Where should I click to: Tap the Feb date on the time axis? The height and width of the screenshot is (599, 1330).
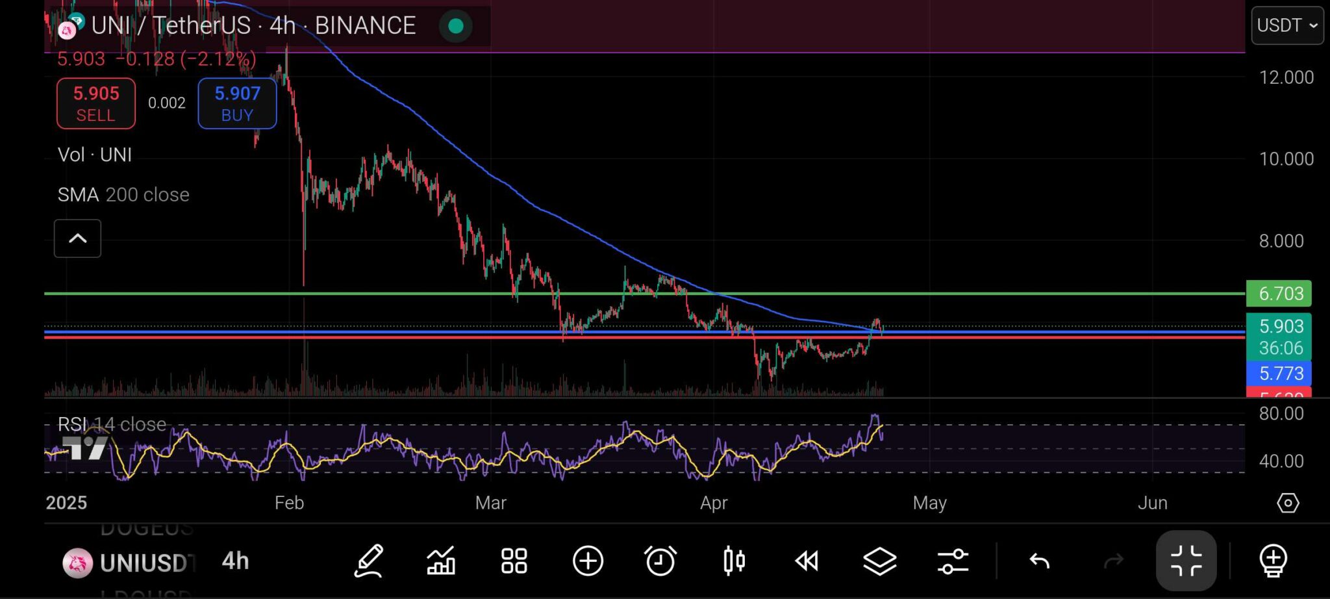click(x=289, y=503)
